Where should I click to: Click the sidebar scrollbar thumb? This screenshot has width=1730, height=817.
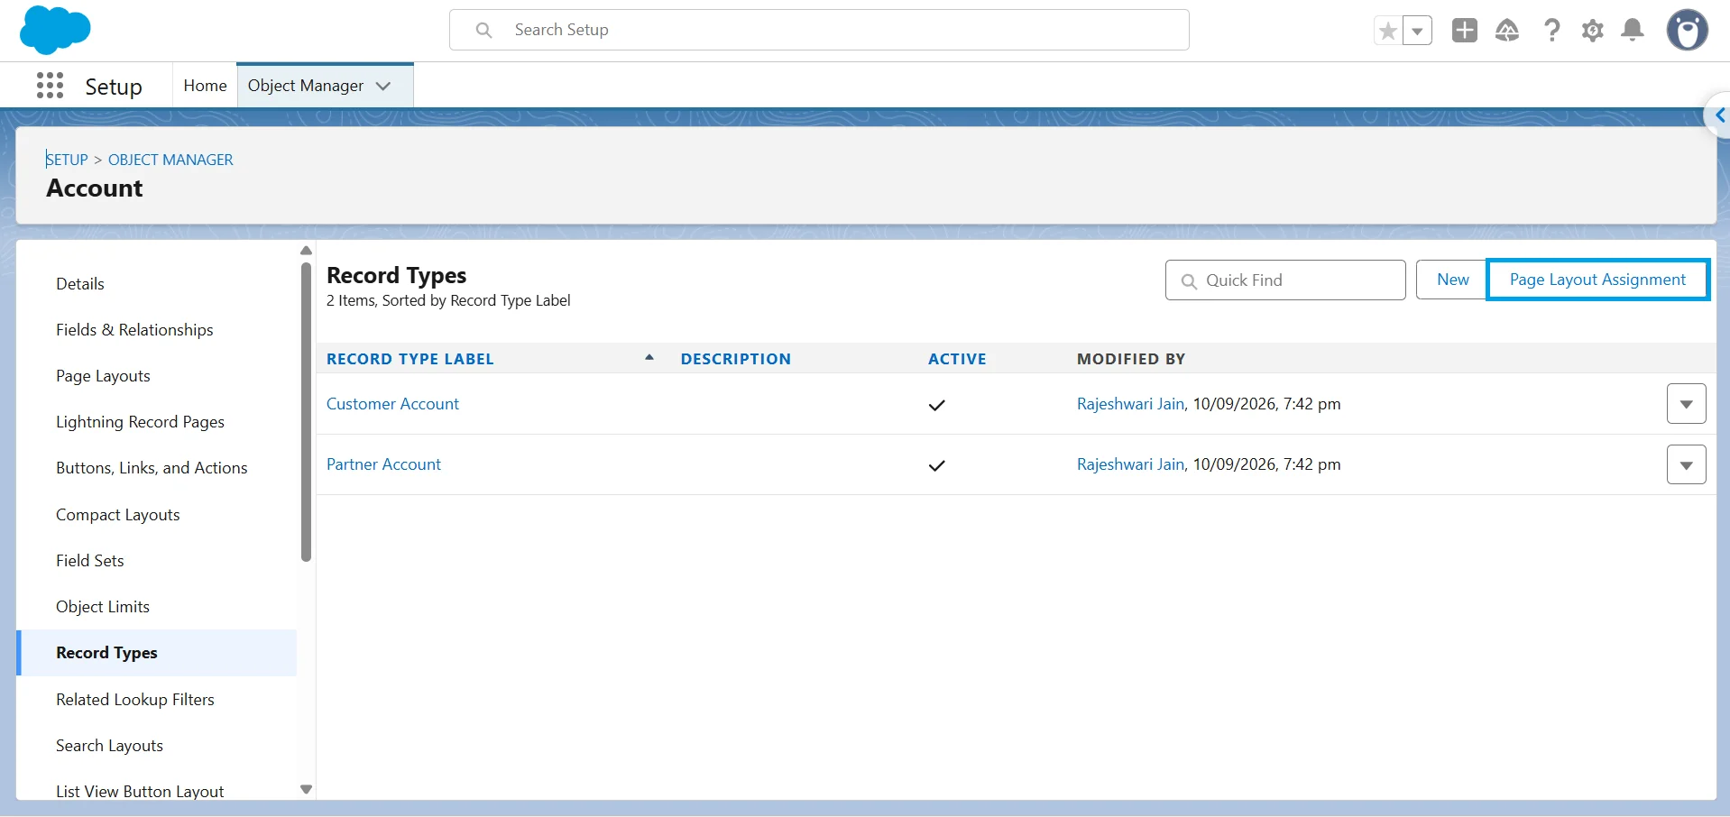306,412
